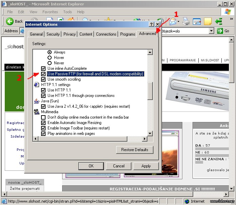Screen dimensions: 236x205
Task: Click the settings list scroll right arrow
Action: [x=145, y=139]
